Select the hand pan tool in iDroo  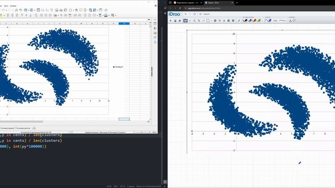(x=175, y=21)
